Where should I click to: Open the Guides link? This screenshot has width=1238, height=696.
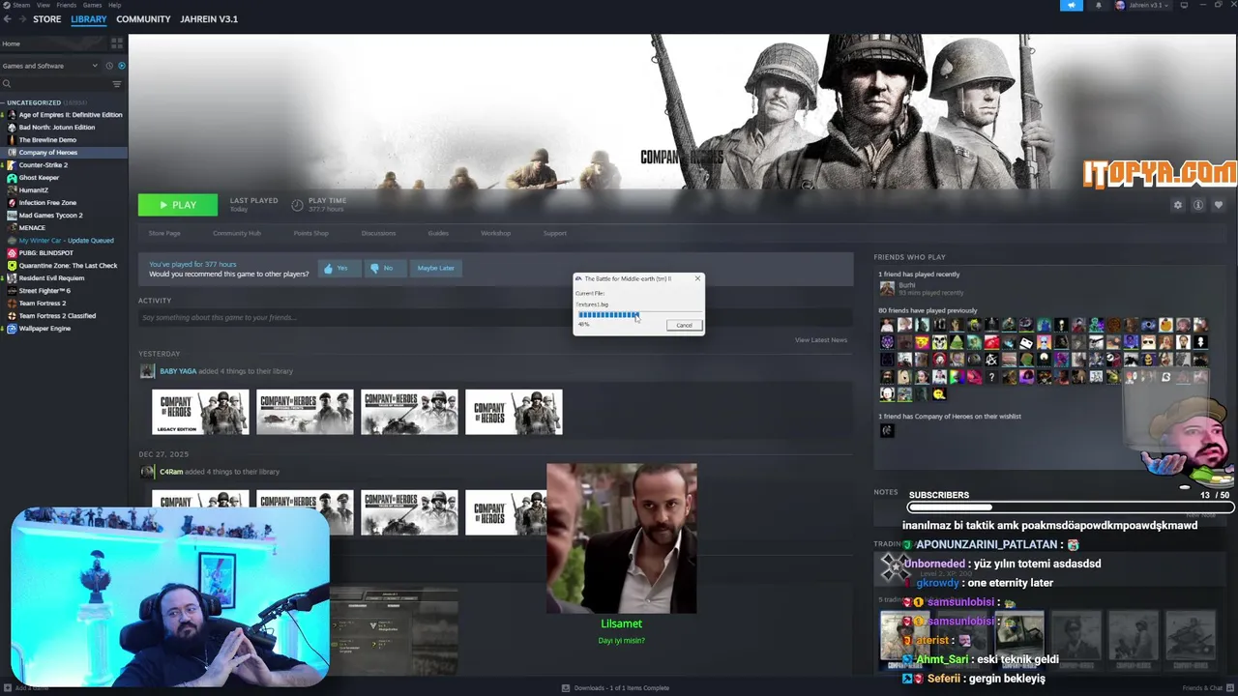click(x=438, y=233)
